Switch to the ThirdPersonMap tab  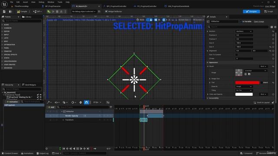tap(21, 6)
